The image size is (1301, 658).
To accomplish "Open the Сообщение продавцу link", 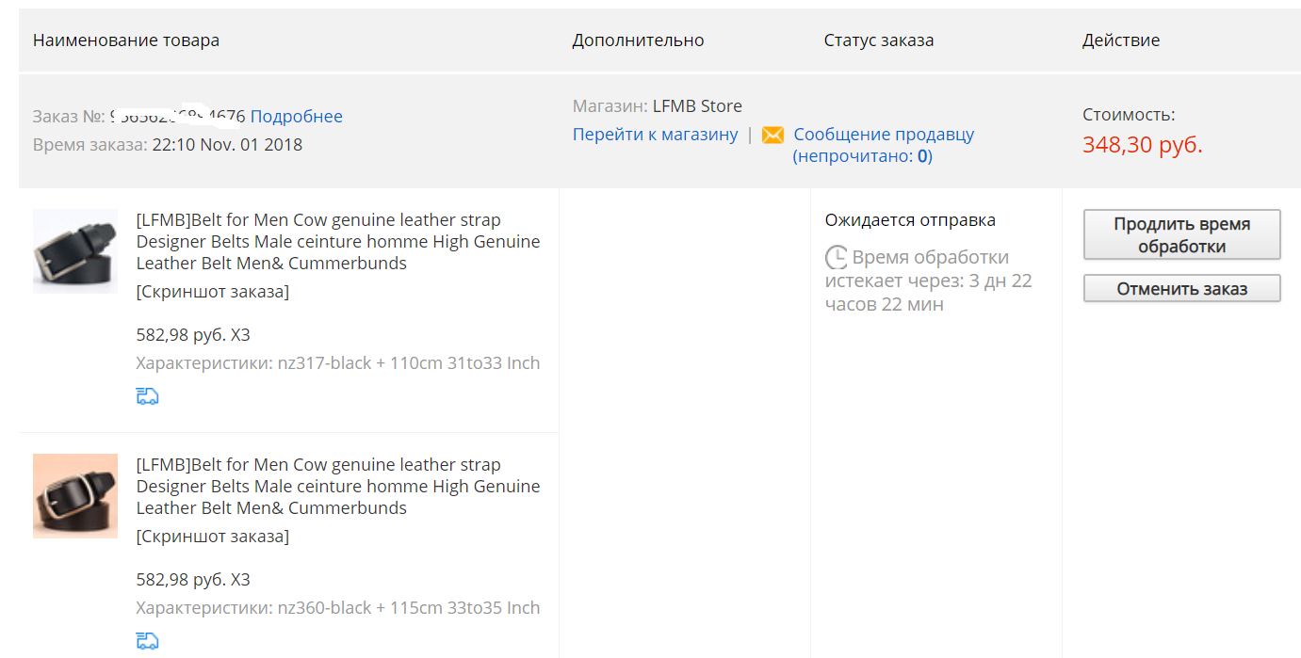I will point(884,135).
